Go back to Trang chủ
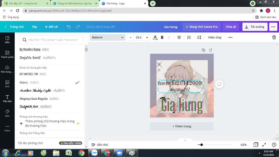279x157 pixels. click(14, 27)
